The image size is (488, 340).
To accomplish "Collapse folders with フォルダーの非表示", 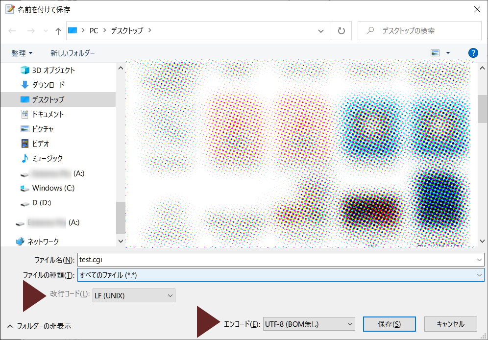I will point(40,326).
